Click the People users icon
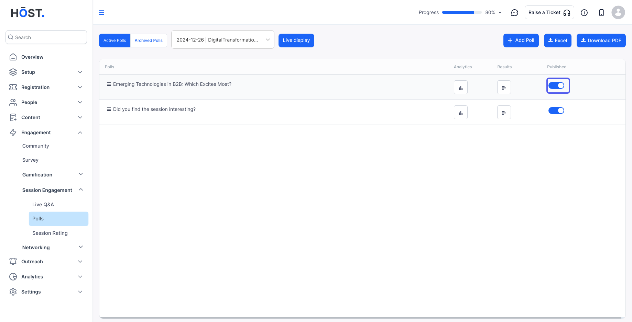The height and width of the screenshot is (322, 632). pyautogui.click(x=13, y=102)
